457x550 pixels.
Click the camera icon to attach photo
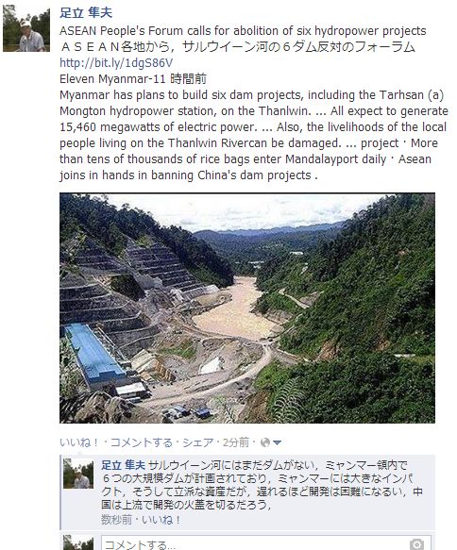pyautogui.click(x=416, y=544)
